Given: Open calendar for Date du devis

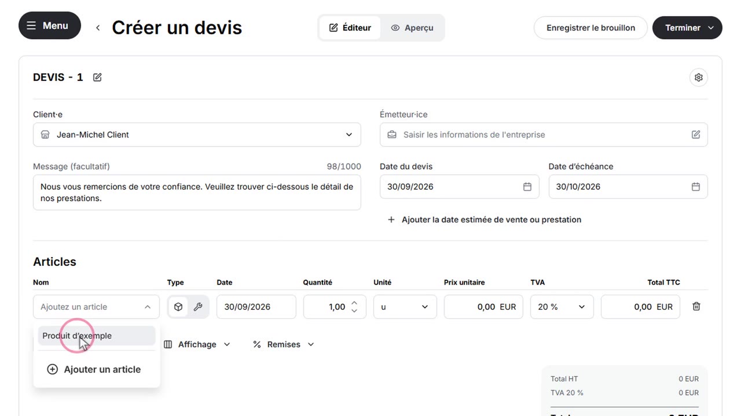Looking at the screenshot, I should tap(527, 187).
